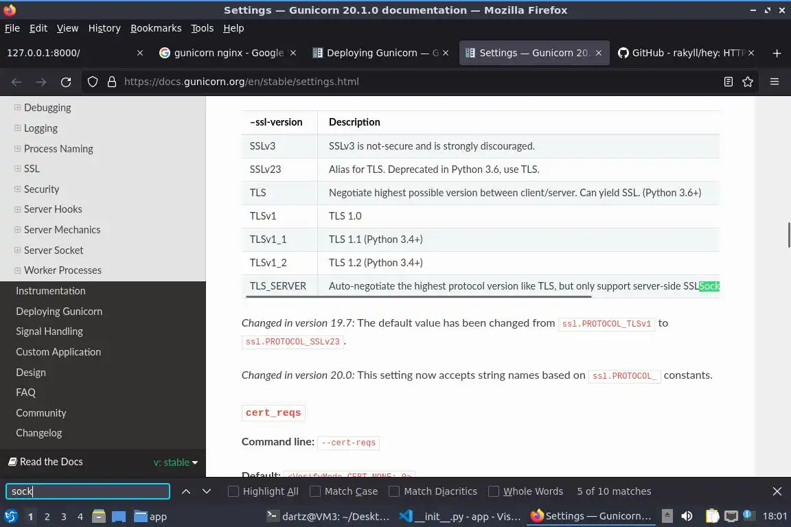Expand the Server Socket section
This screenshot has width=791, height=527.
18,250
